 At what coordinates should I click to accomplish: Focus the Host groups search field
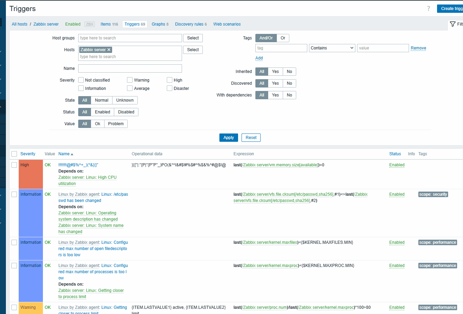[x=130, y=38]
